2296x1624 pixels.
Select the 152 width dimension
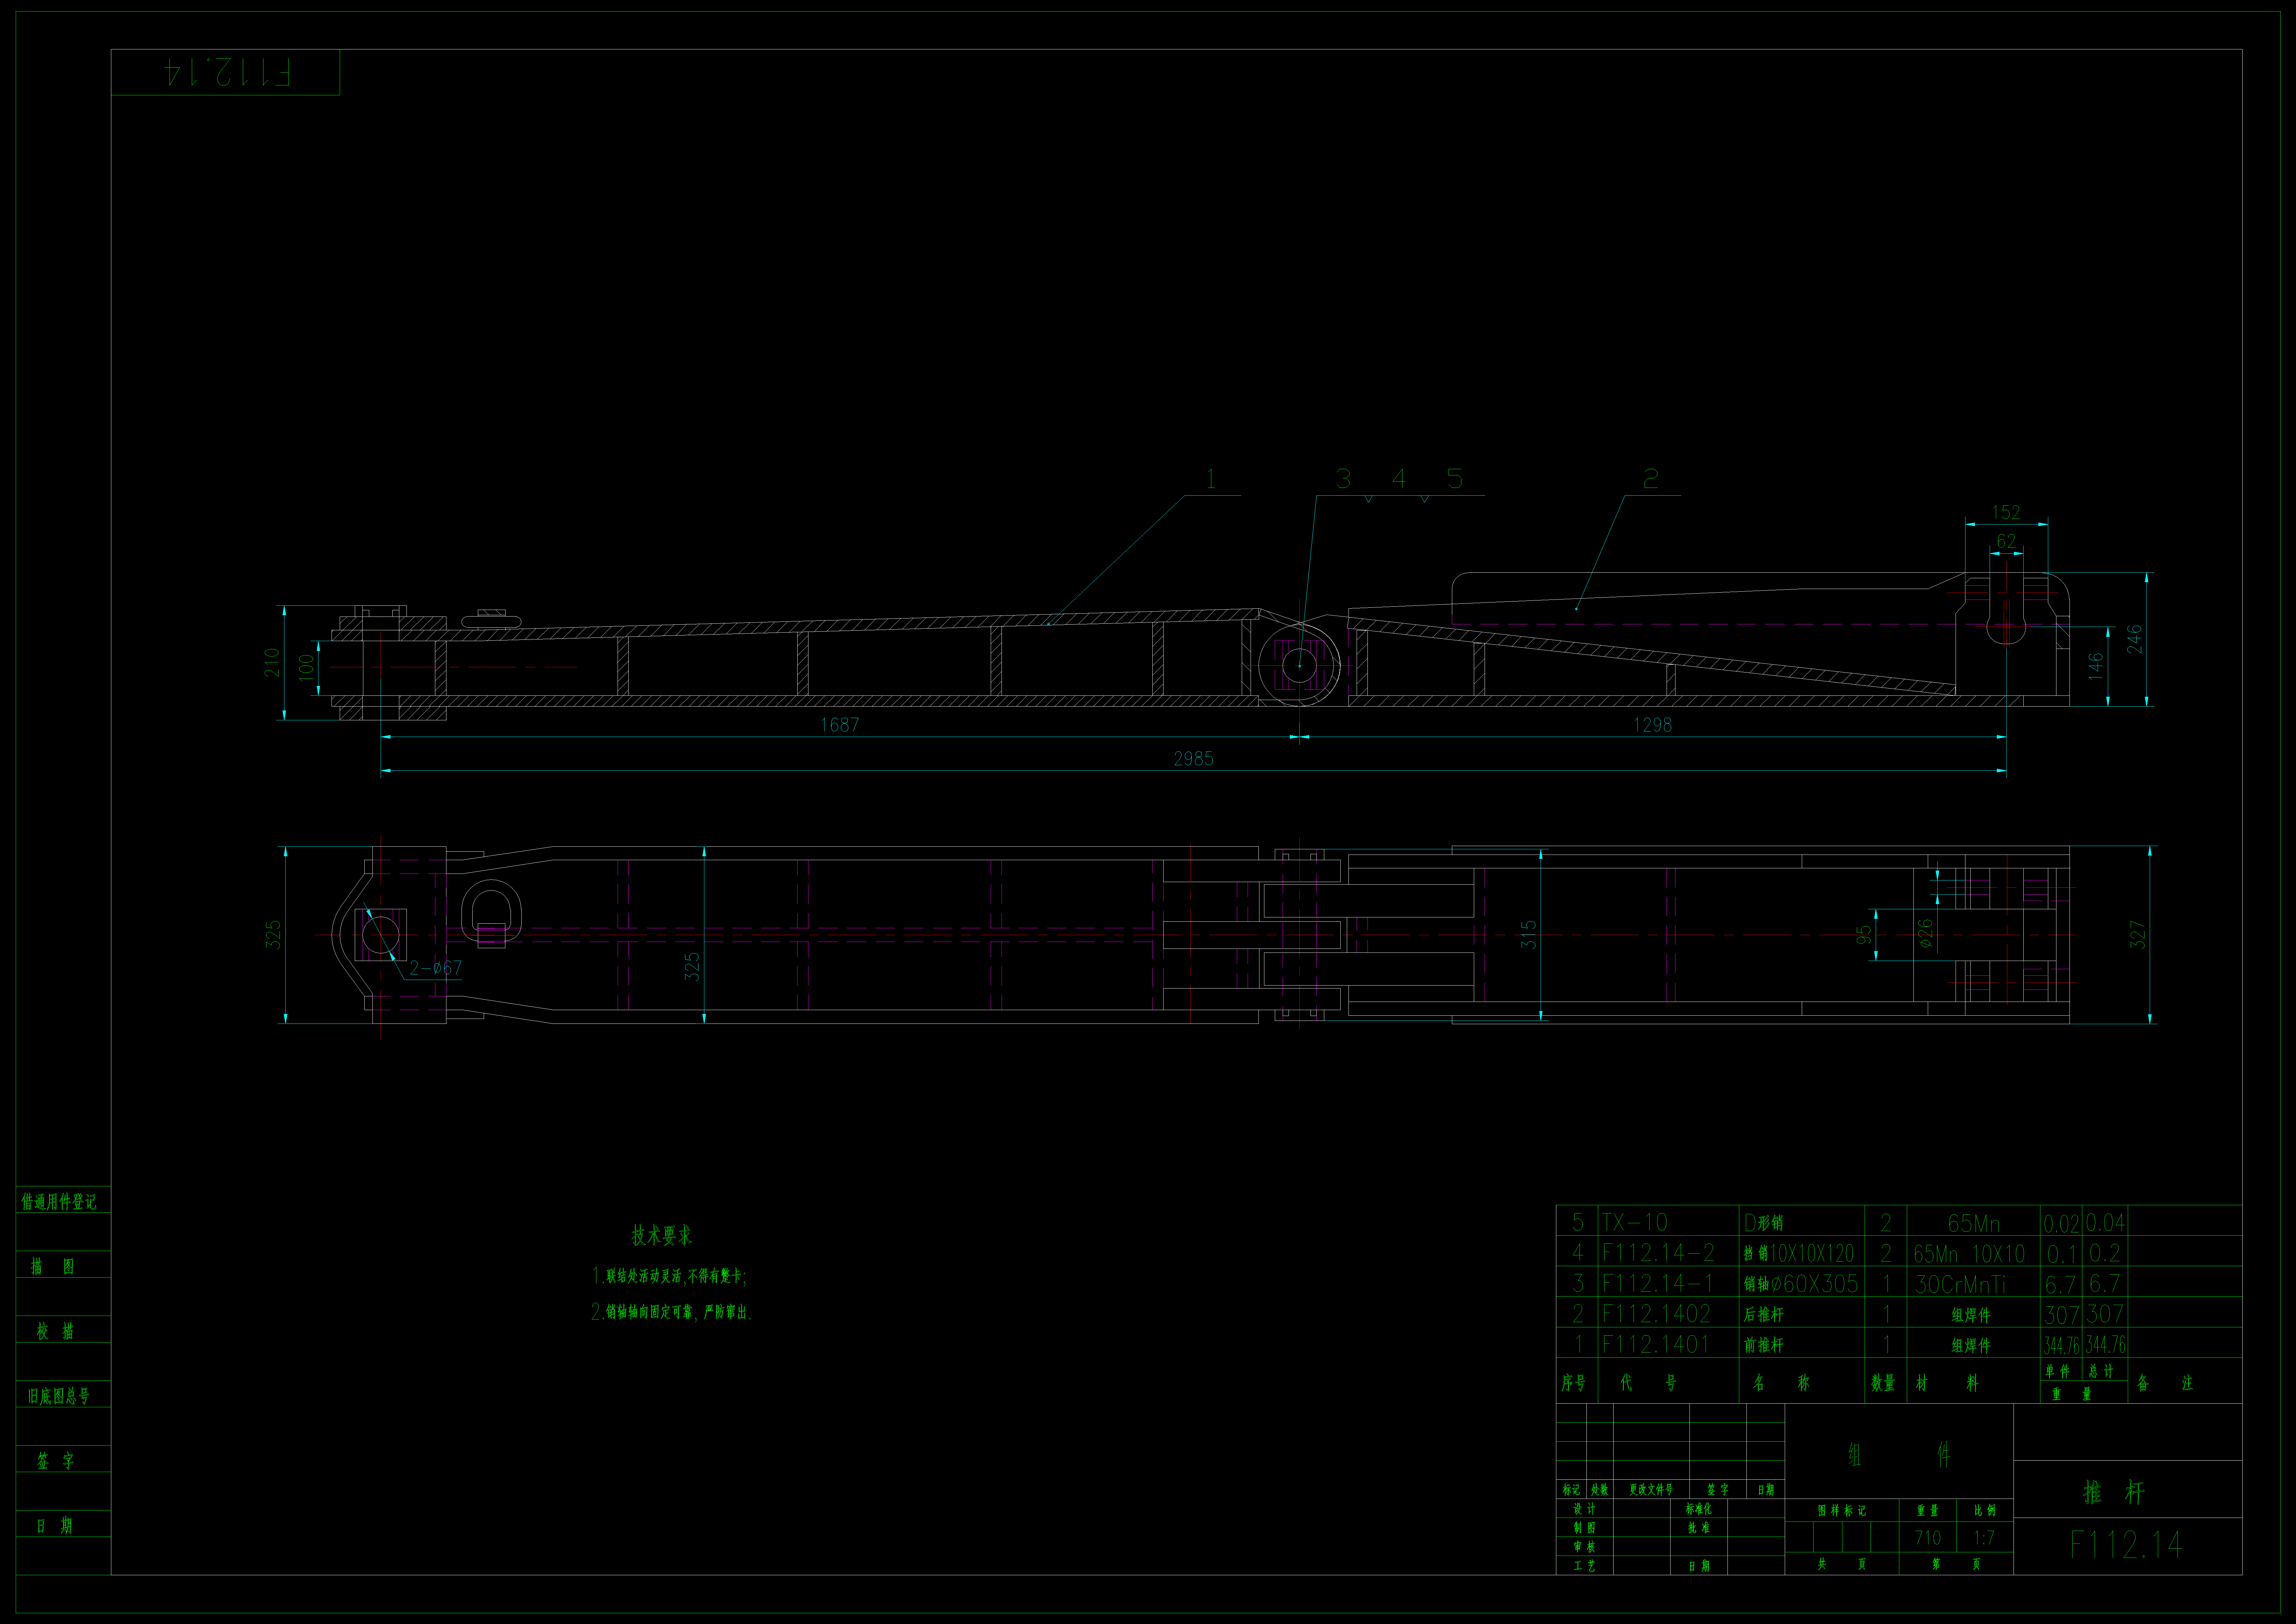(x=2006, y=512)
